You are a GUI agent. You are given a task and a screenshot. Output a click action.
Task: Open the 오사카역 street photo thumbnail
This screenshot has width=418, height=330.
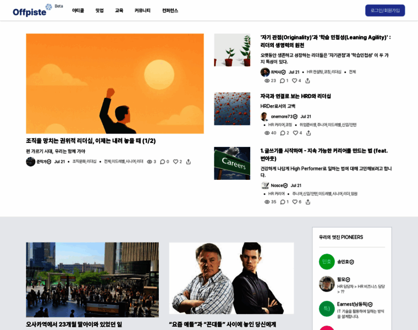point(92,279)
